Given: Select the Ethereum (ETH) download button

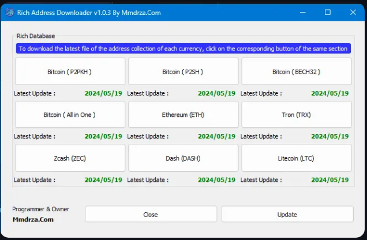Looking at the screenshot, I should click(x=183, y=115).
